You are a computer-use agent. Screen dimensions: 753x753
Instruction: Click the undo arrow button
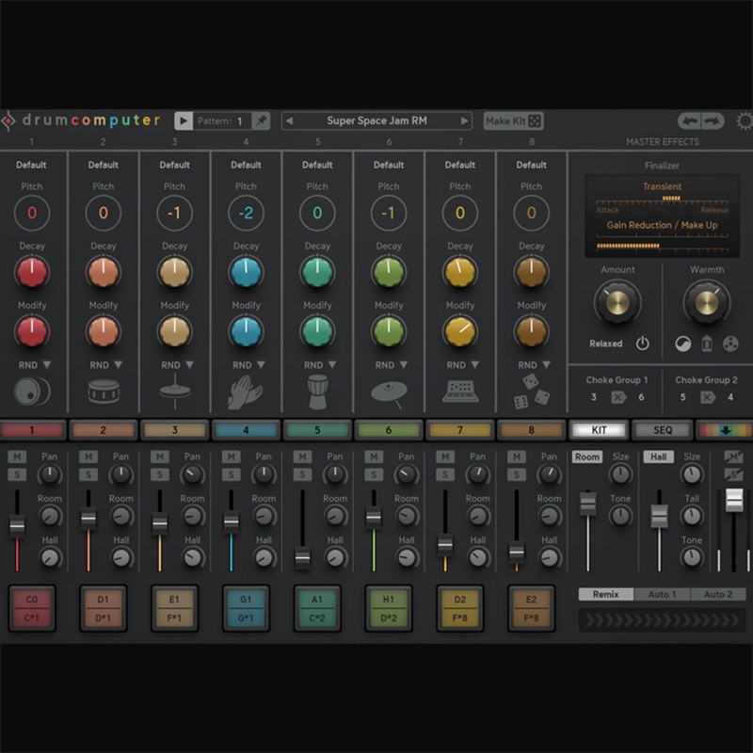(x=690, y=120)
